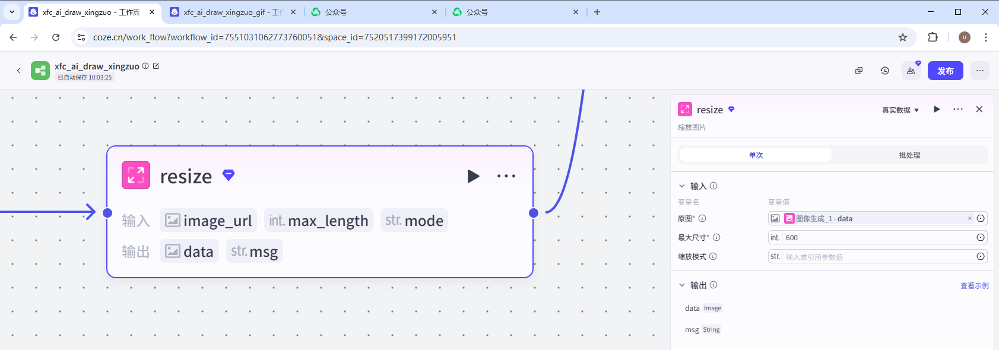Viewport: 999px width, 350px height.
Task: Close the resize configuration panel
Action: click(979, 109)
